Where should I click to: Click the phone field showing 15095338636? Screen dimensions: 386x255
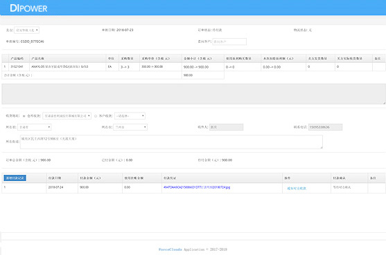(325, 127)
